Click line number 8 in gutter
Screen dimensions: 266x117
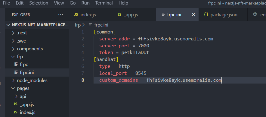tap(83, 80)
